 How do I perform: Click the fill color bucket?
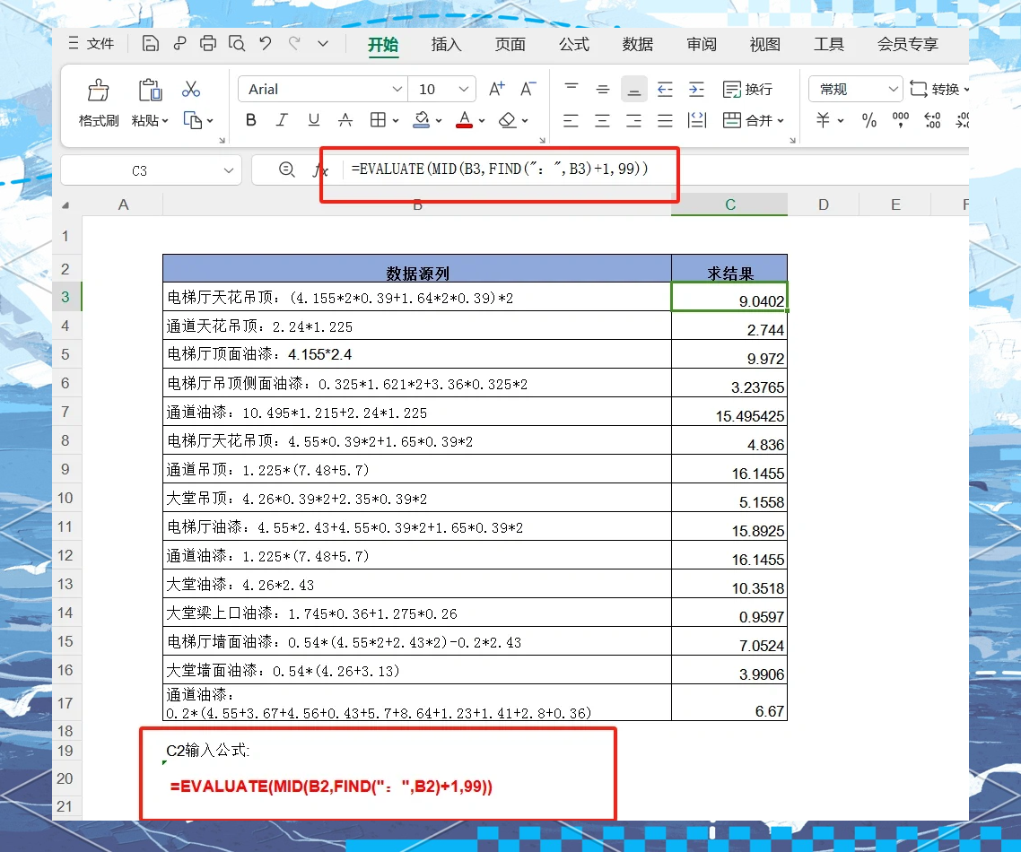422,120
